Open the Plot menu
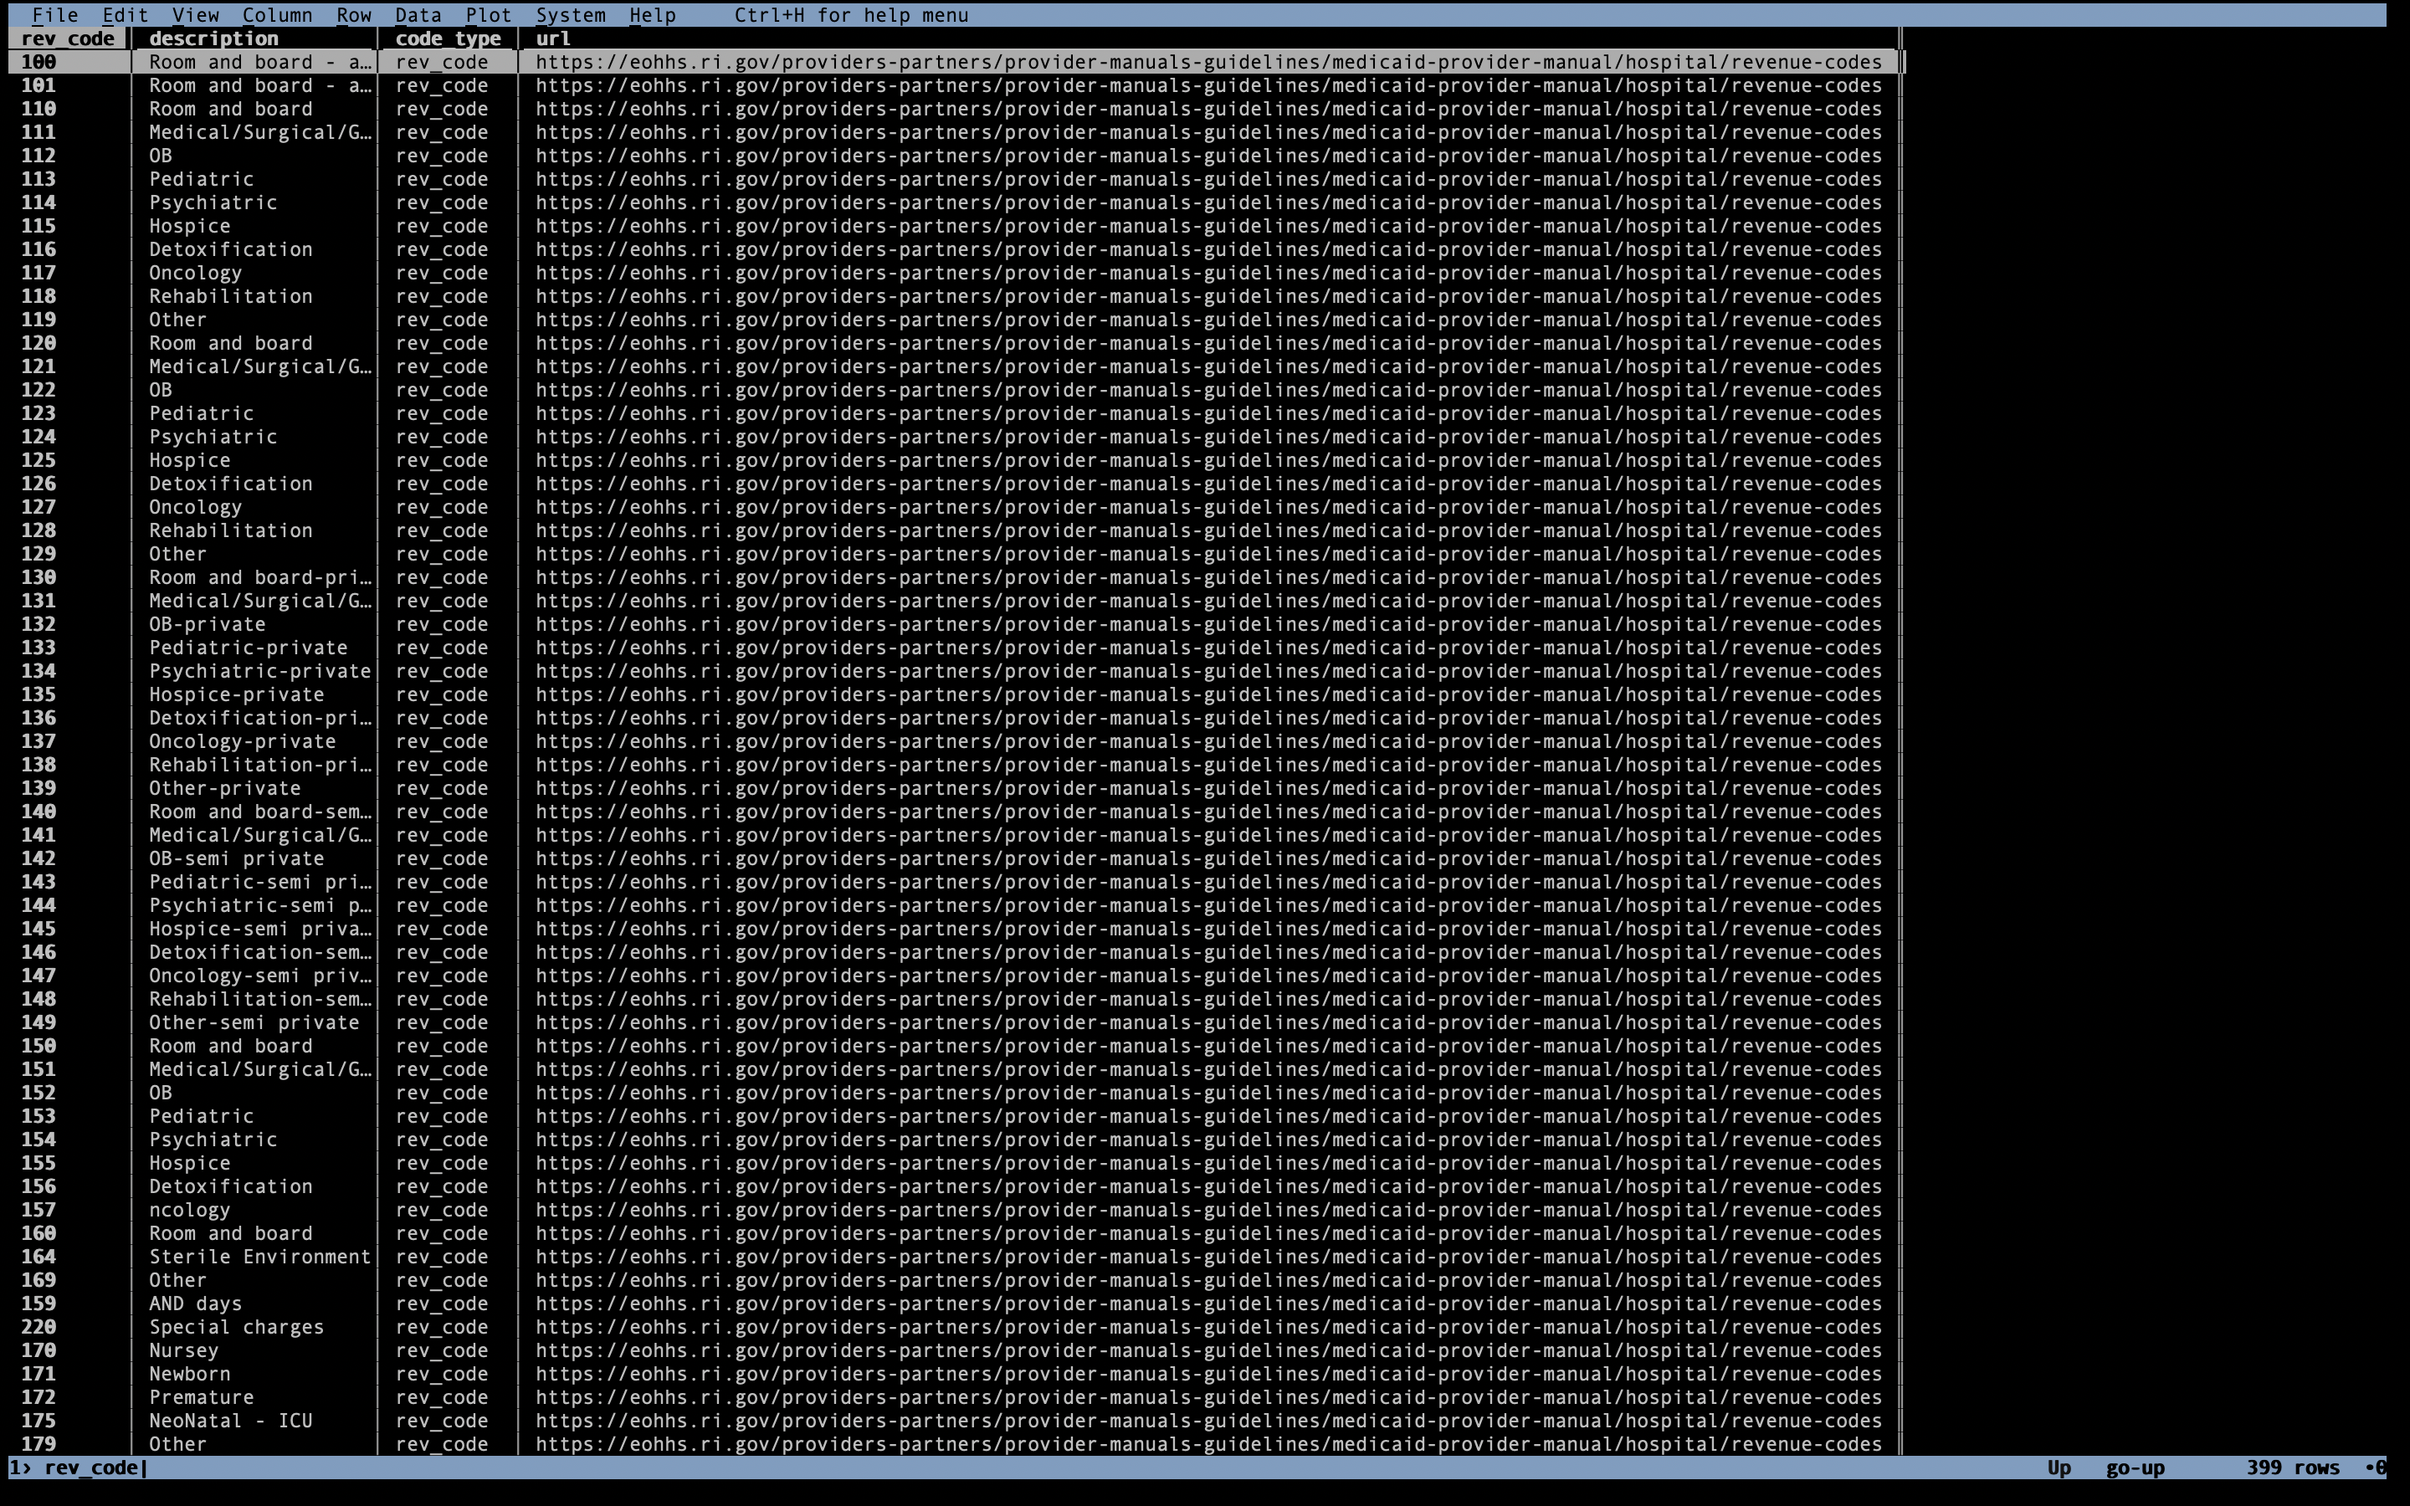2410x1506 pixels. [x=488, y=15]
